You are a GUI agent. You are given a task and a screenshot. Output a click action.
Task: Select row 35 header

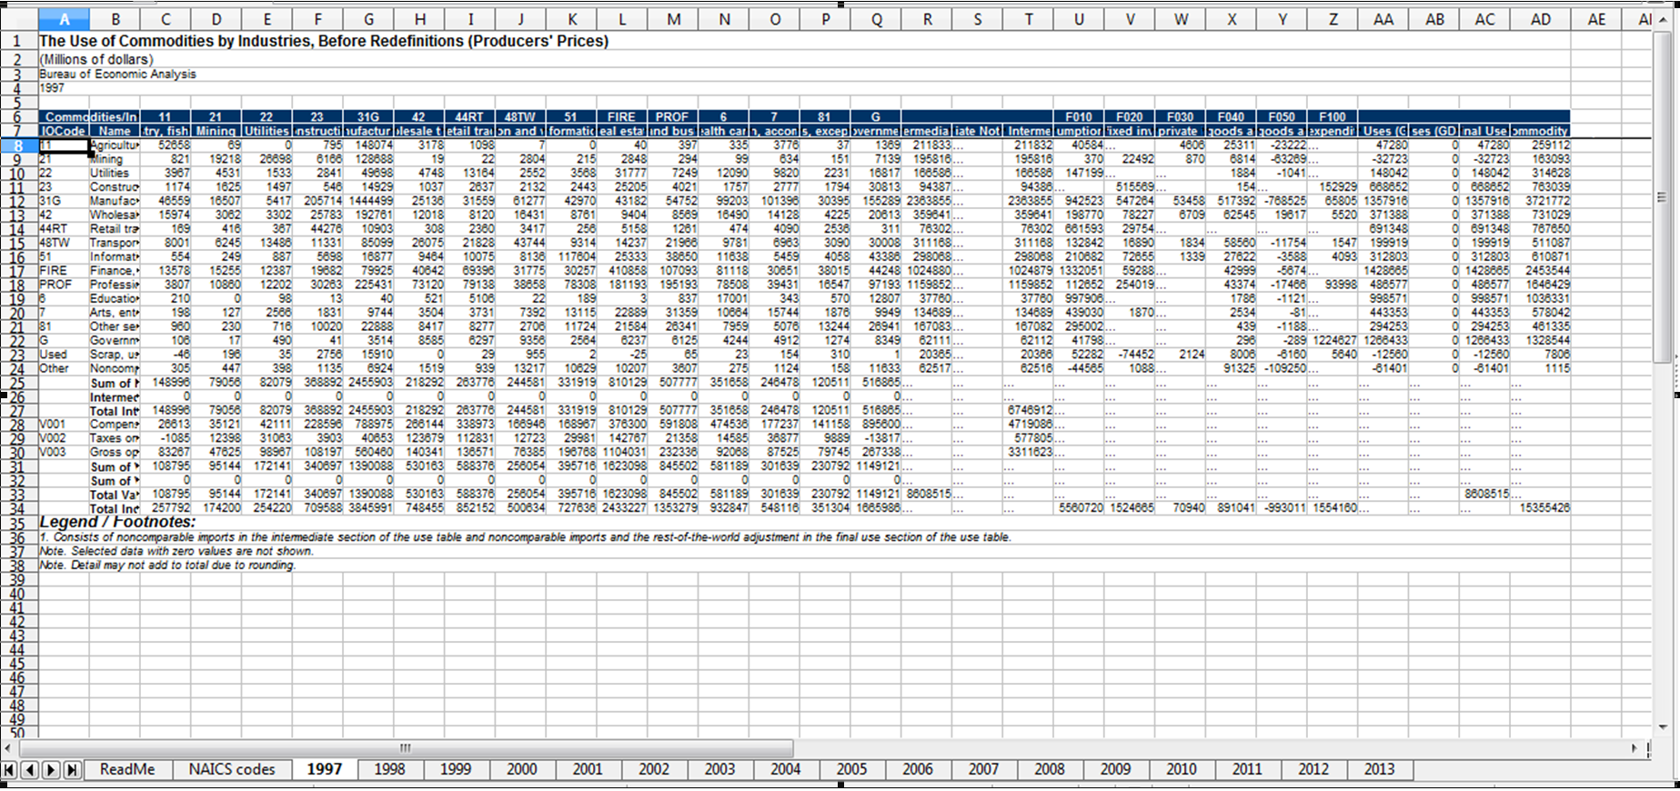point(18,523)
